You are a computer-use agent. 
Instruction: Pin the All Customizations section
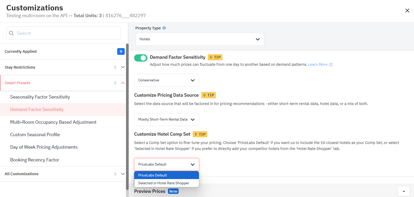point(115,174)
